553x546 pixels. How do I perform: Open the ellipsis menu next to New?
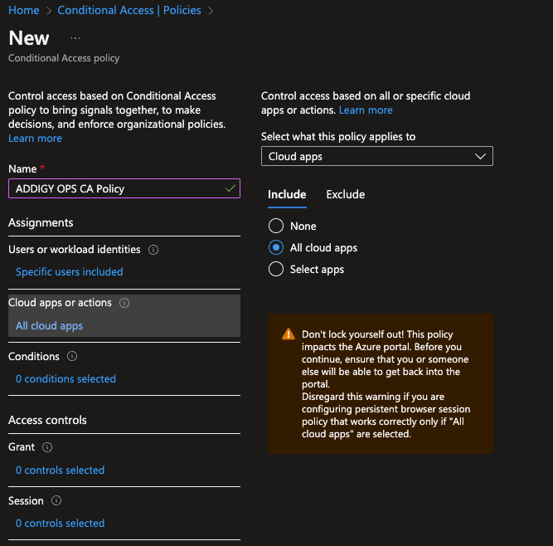click(75, 38)
